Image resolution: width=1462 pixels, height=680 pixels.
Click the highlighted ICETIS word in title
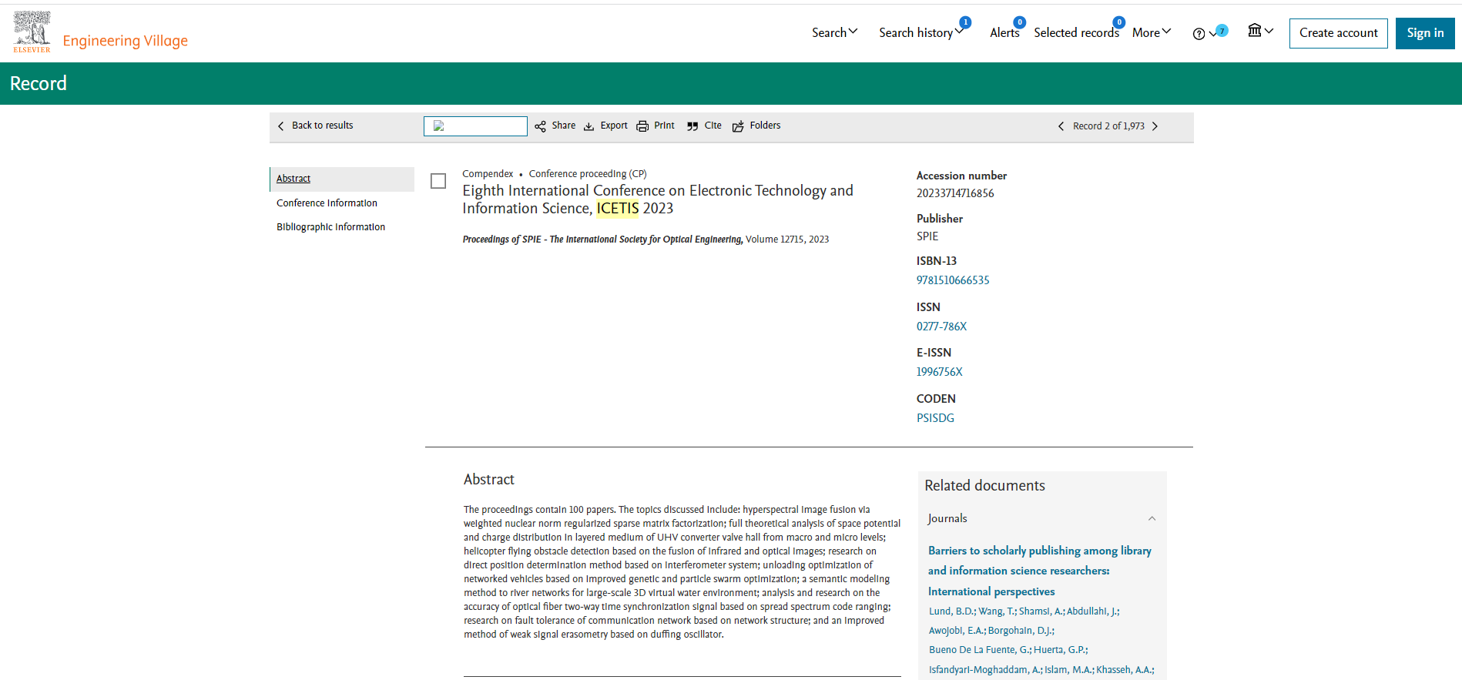pos(618,209)
